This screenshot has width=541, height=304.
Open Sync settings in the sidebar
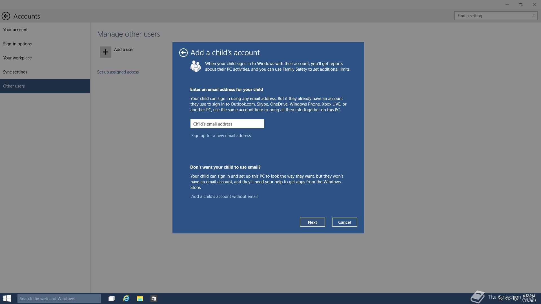coord(45,72)
